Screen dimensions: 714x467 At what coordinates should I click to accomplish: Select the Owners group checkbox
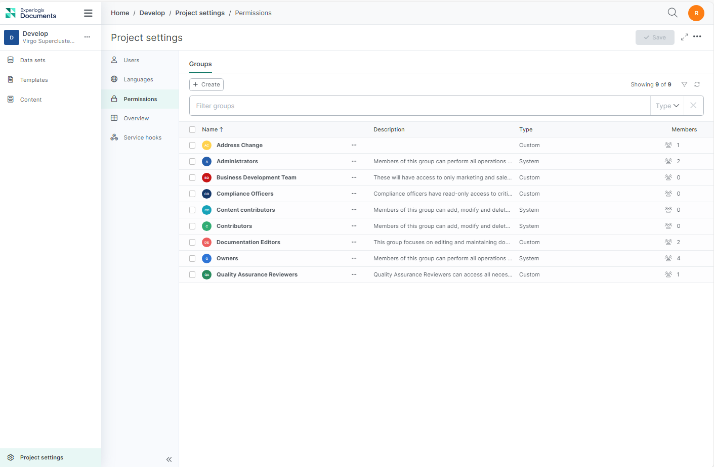point(192,258)
